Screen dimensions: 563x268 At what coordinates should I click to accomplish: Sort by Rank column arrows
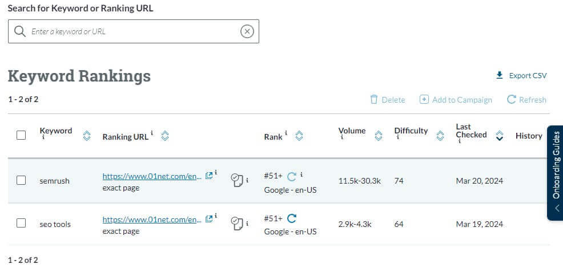299,136
